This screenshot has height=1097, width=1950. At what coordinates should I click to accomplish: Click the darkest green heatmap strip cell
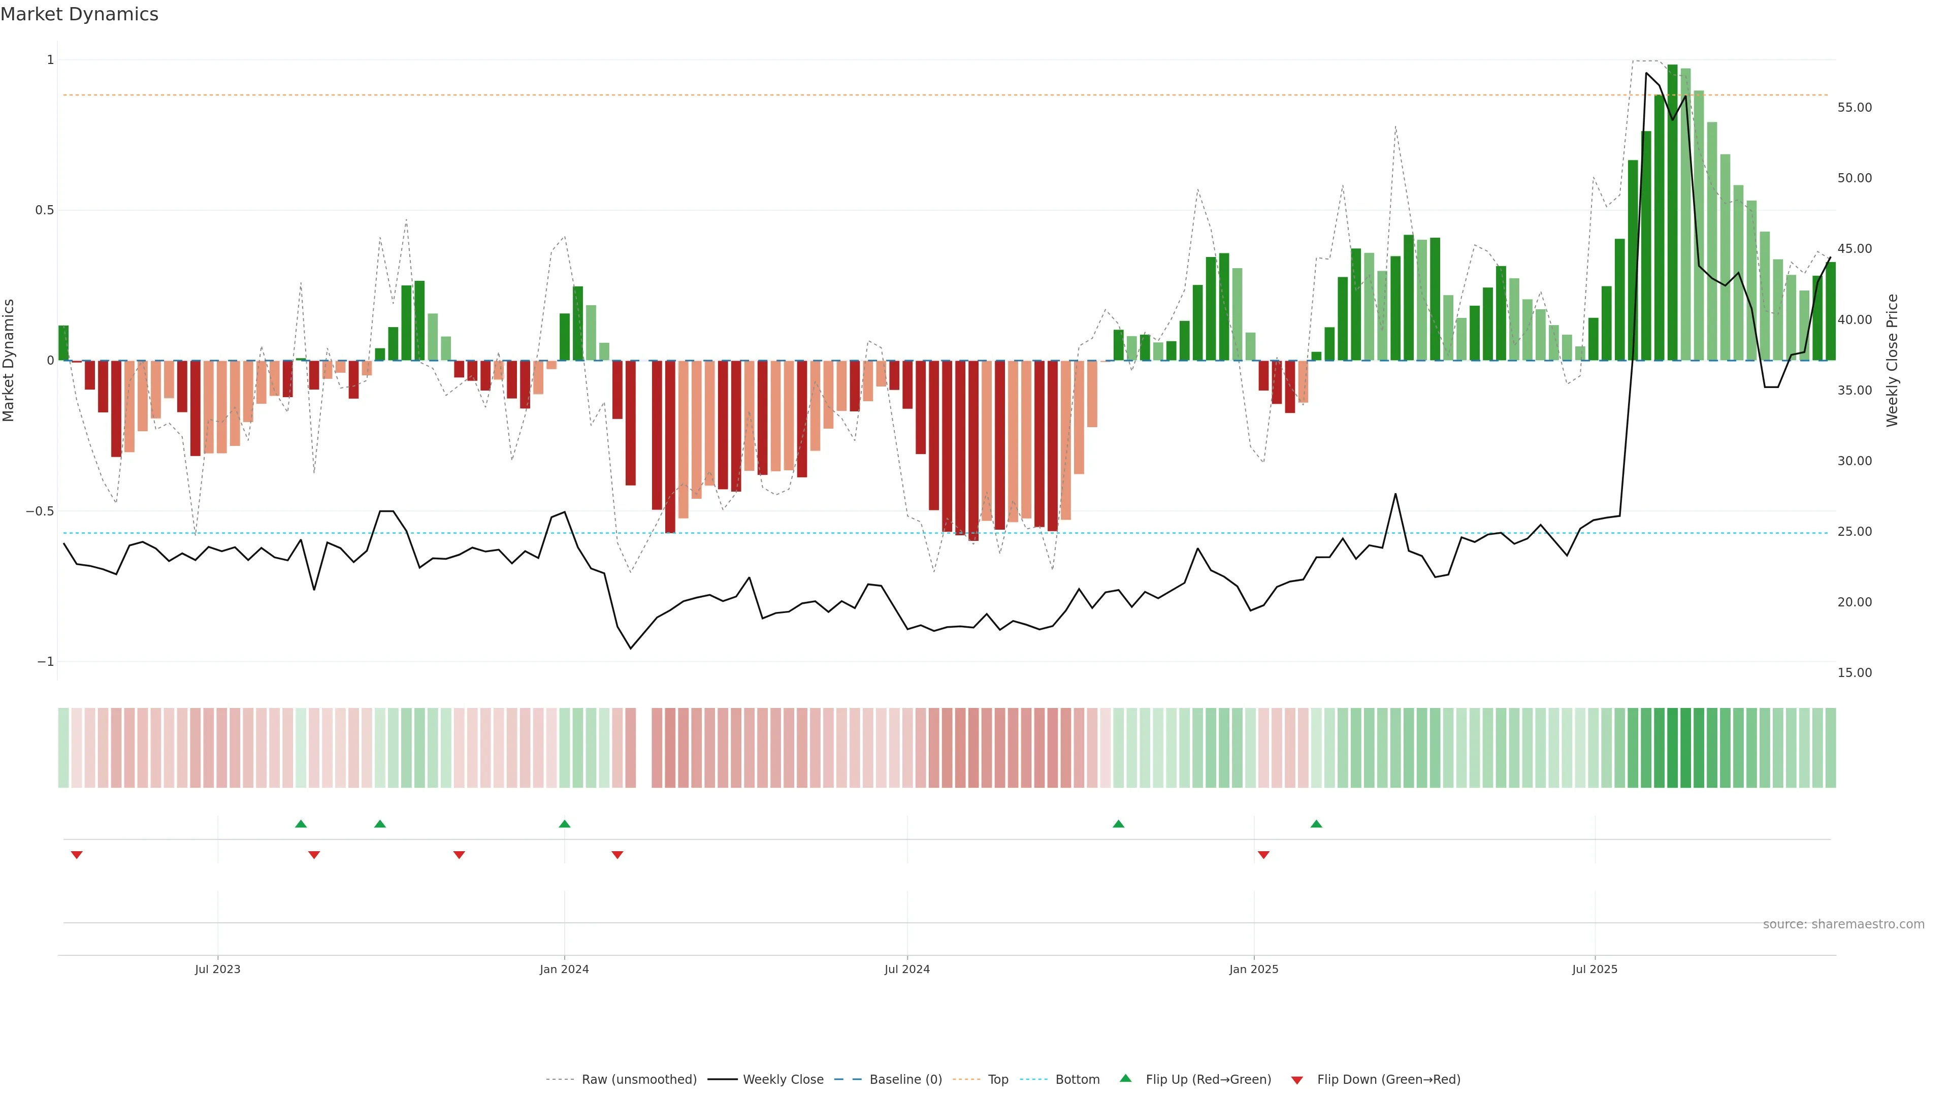[x=1672, y=747]
